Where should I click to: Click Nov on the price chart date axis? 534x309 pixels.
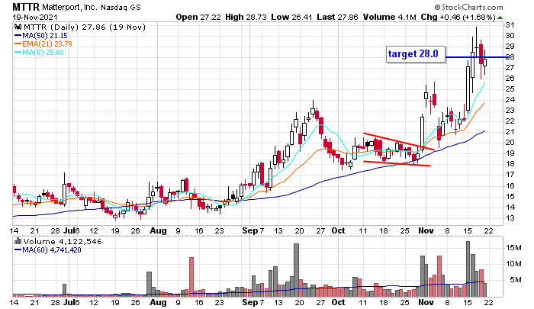(426, 230)
